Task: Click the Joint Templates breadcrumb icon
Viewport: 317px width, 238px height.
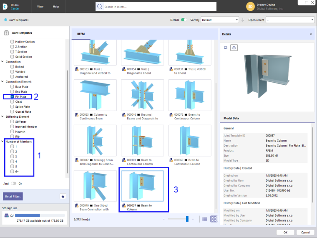Action: (x=5, y=20)
